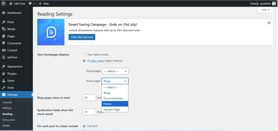
Task: Click the Tools wrench icon
Action: [x=4, y=88]
